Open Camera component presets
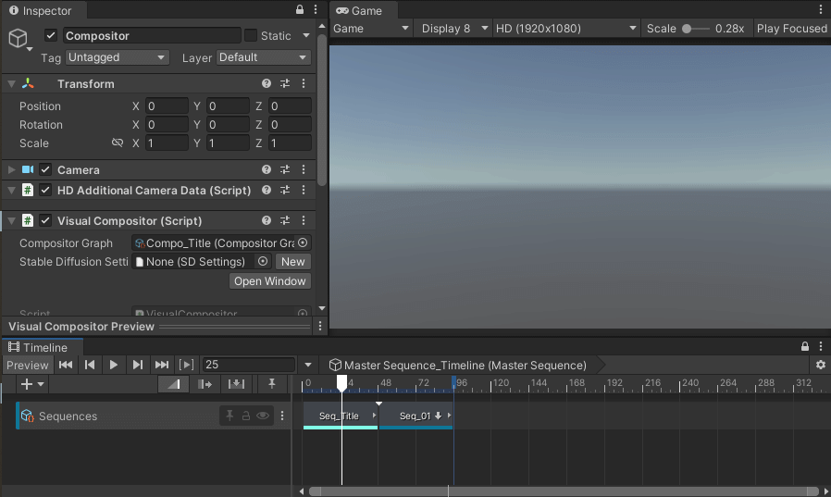Image resolution: width=831 pixels, height=497 pixels. pyautogui.click(x=285, y=169)
